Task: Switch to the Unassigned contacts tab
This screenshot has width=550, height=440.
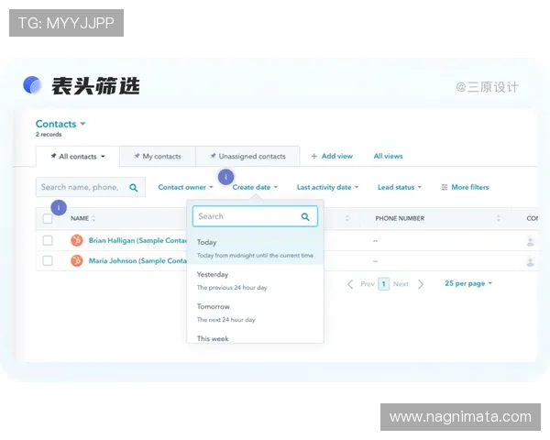Action: [x=247, y=157]
